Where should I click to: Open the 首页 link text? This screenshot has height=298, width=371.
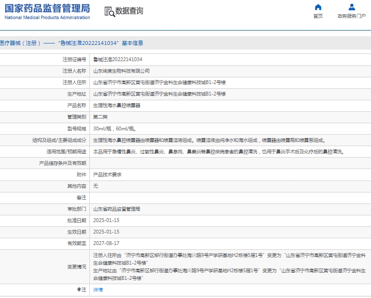(318, 16)
